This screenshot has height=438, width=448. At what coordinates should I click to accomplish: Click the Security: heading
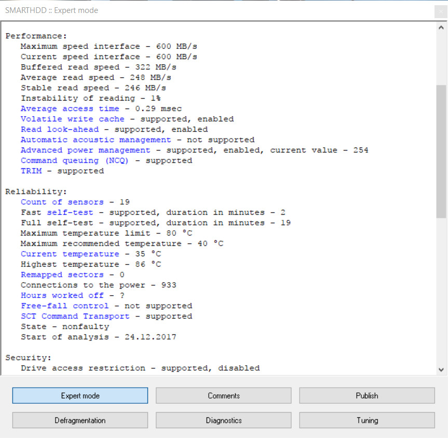28,358
